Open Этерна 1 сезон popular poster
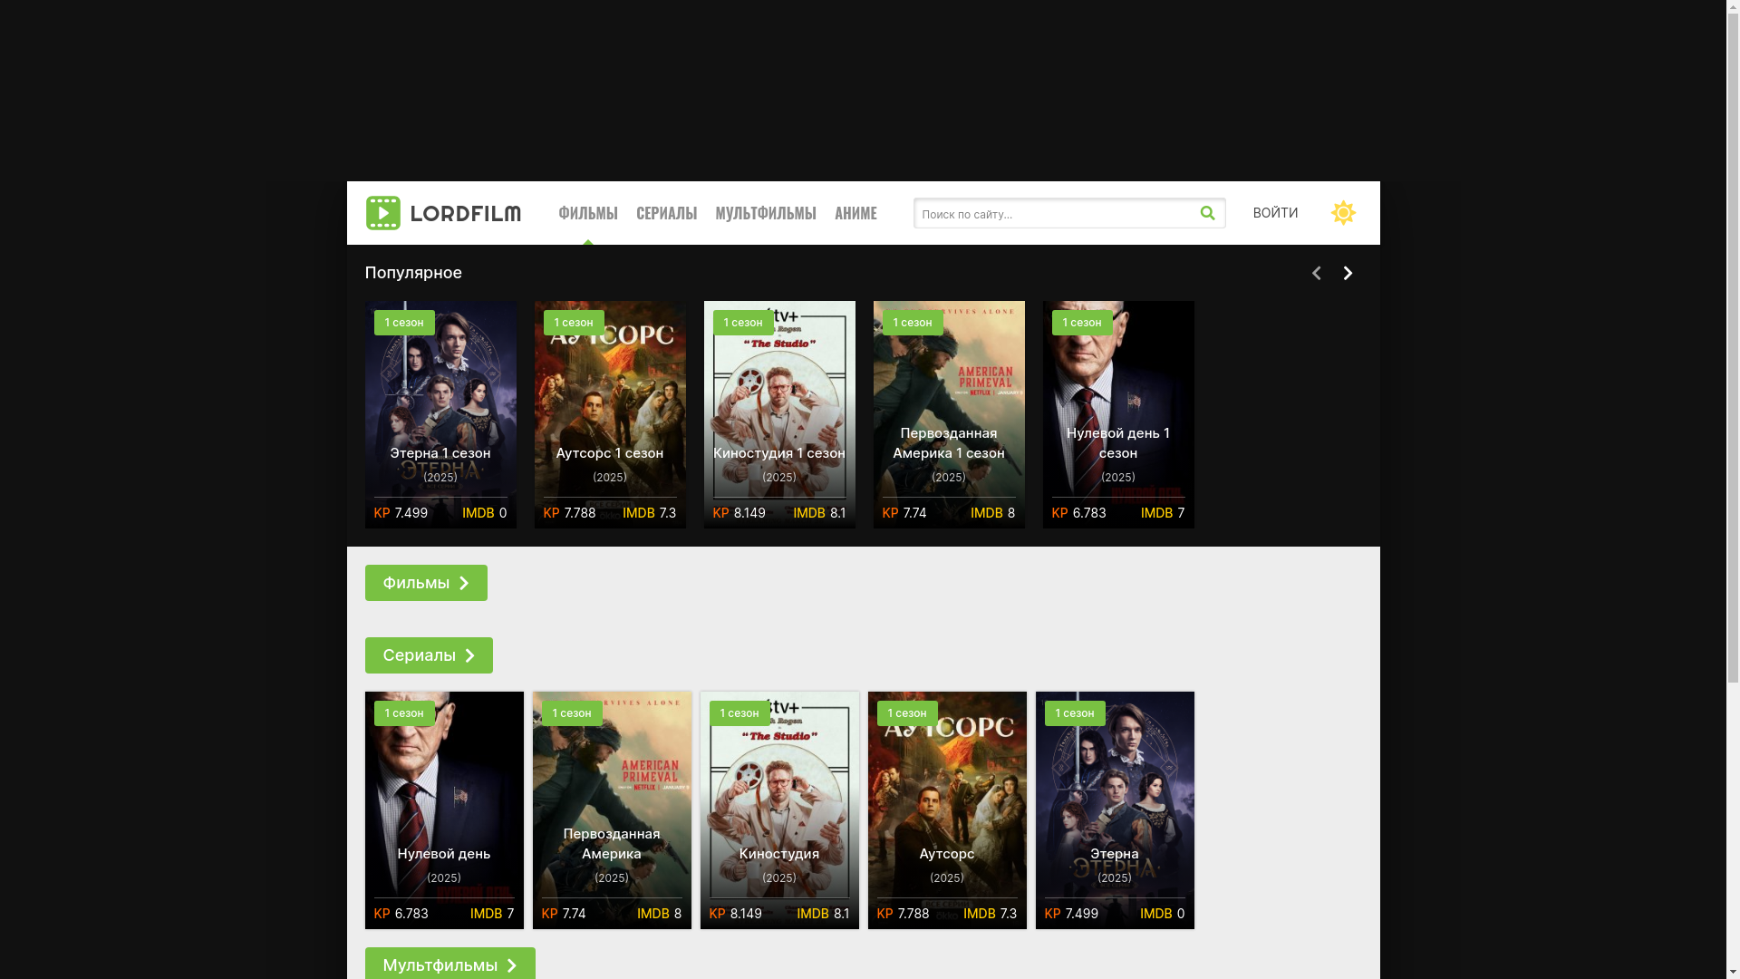 click(440, 414)
